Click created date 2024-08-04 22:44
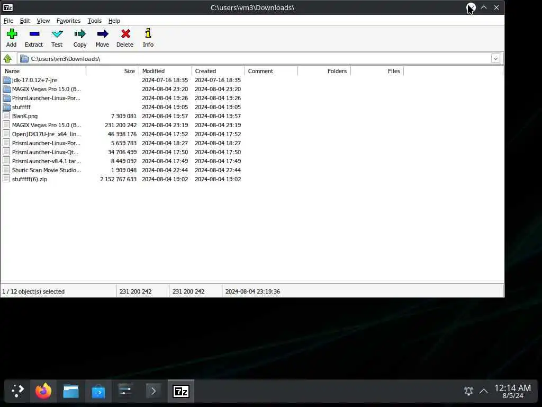 [218, 170]
